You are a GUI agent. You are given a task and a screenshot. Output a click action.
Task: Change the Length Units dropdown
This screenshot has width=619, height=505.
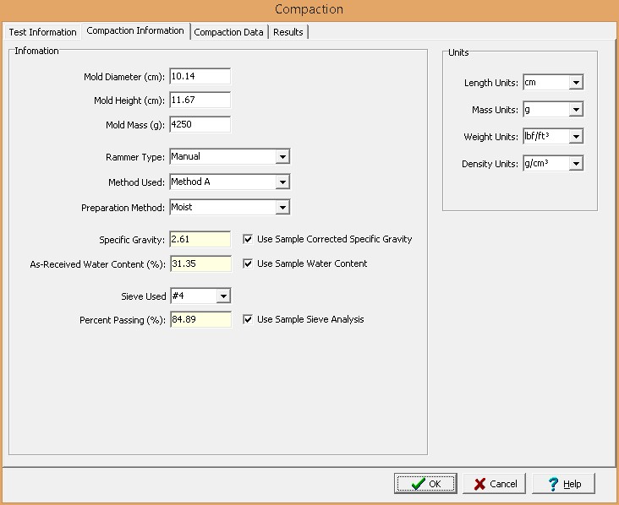coord(576,83)
